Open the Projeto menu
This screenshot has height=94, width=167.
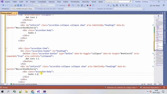33,2
